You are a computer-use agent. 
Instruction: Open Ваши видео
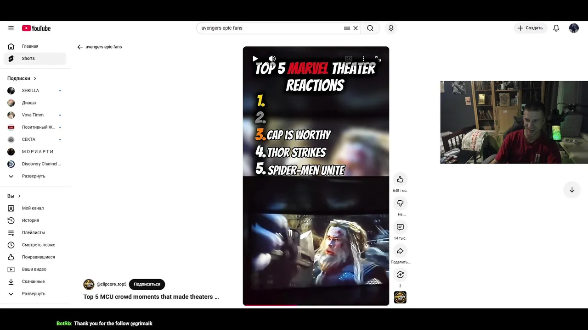coord(35,269)
